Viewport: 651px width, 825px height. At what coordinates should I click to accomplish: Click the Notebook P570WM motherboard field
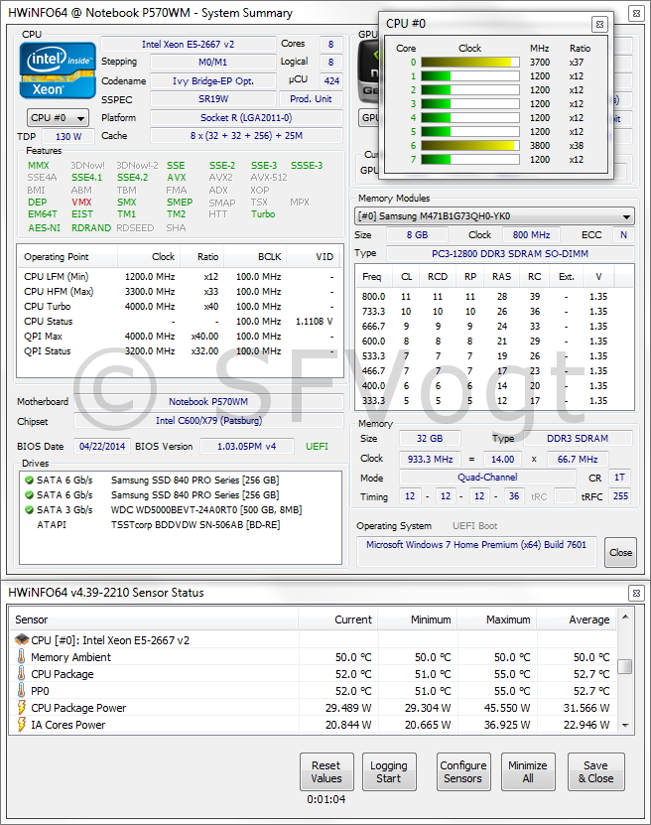[x=208, y=401]
